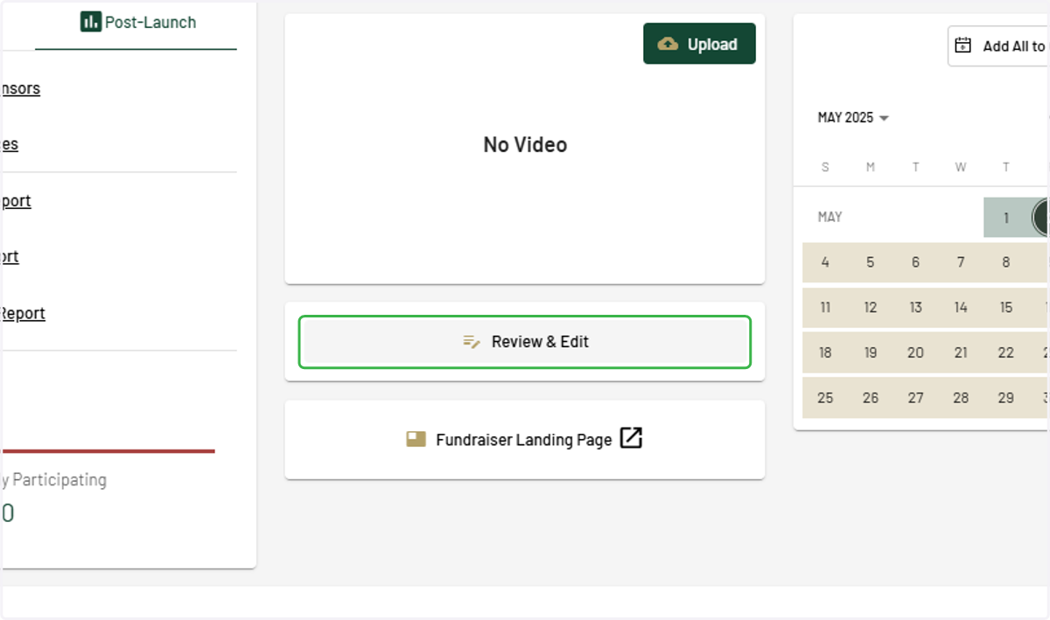The width and height of the screenshot is (1050, 620).
Task: Open the Post-Launch tab
Action: click(x=137, y=23)
